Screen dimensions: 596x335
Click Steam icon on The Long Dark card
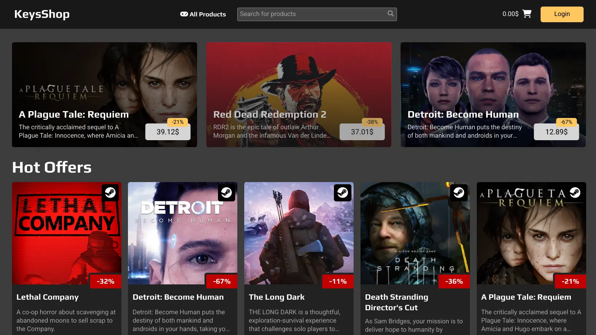click(x=343, y=192)
